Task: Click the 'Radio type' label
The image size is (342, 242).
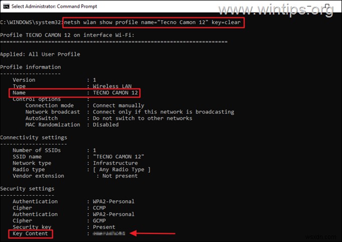Action: [x=29, y=169]
